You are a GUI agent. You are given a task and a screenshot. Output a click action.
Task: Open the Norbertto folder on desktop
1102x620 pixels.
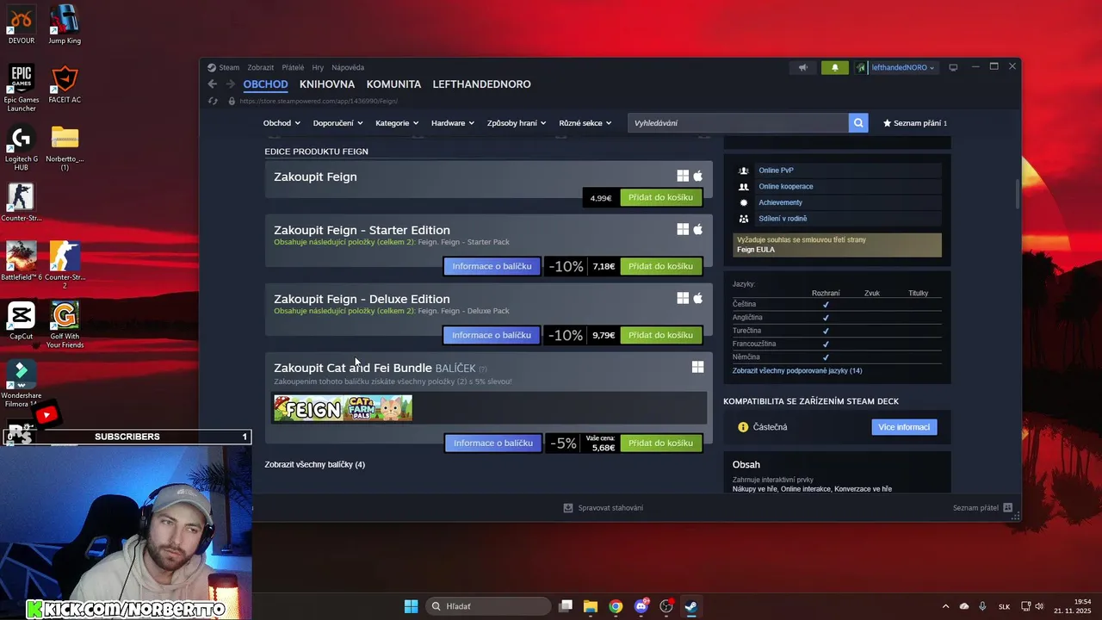[65, 148]
